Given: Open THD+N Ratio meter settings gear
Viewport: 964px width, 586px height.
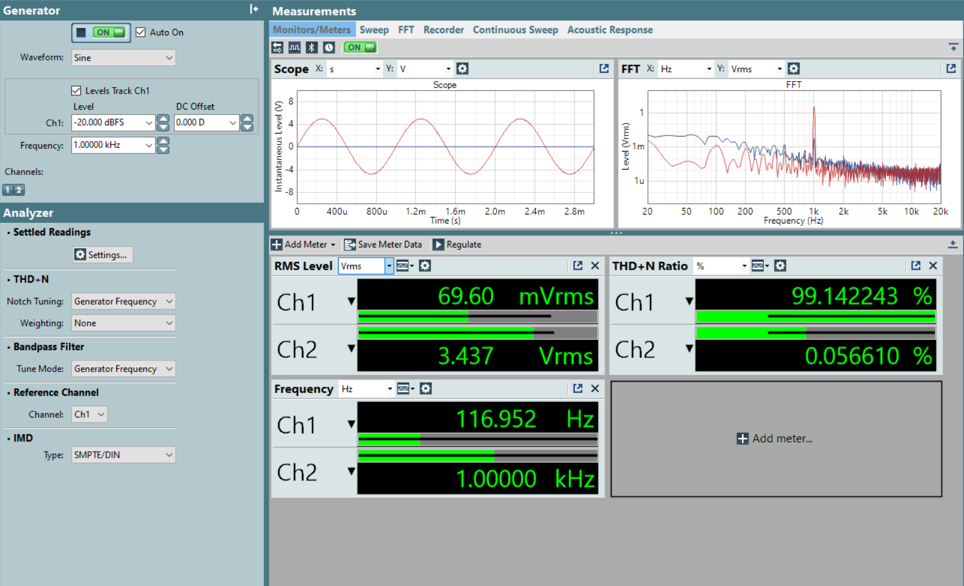Looking at the screenshot, I should pyautogui.click(x=780, y=265).
